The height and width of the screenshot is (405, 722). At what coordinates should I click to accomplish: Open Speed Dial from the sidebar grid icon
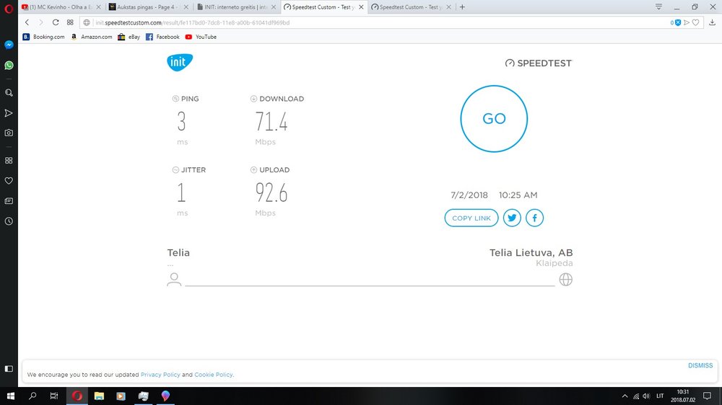point(9,160)
